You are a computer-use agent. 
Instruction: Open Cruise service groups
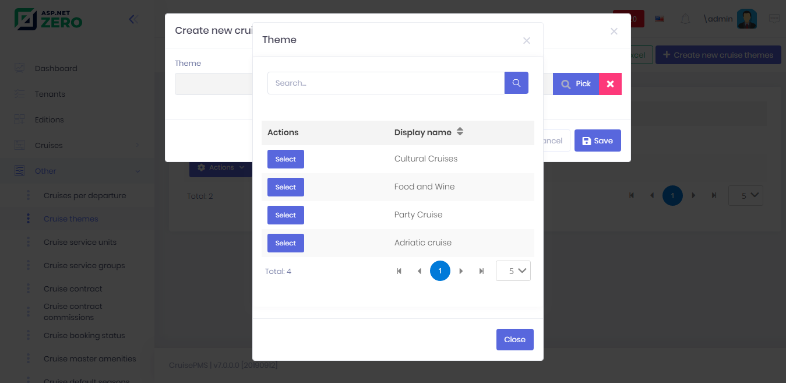click(84, 265)
